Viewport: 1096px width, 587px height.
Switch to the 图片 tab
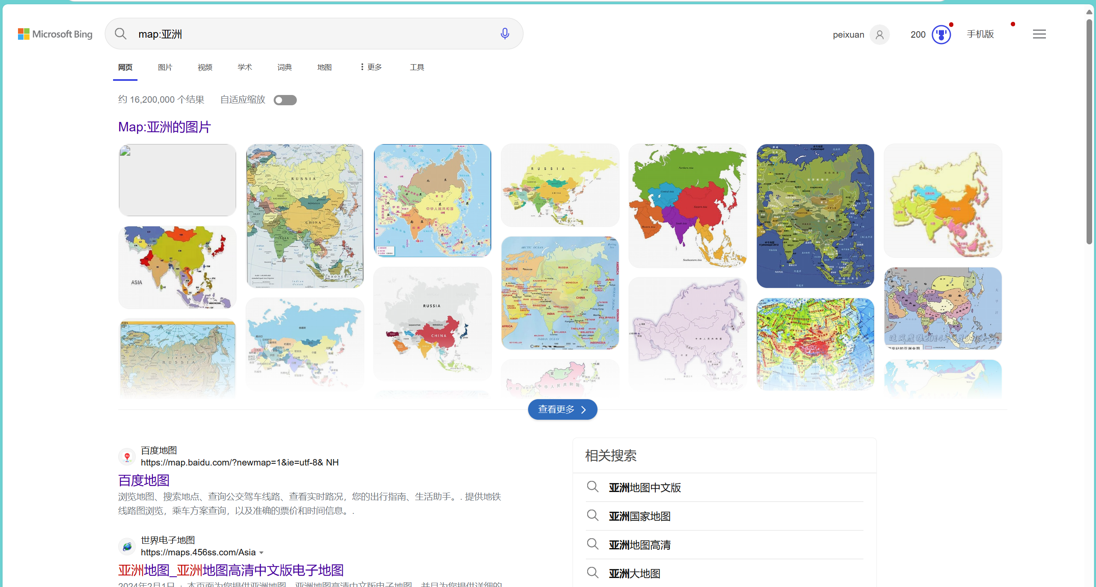click(165, 67)
